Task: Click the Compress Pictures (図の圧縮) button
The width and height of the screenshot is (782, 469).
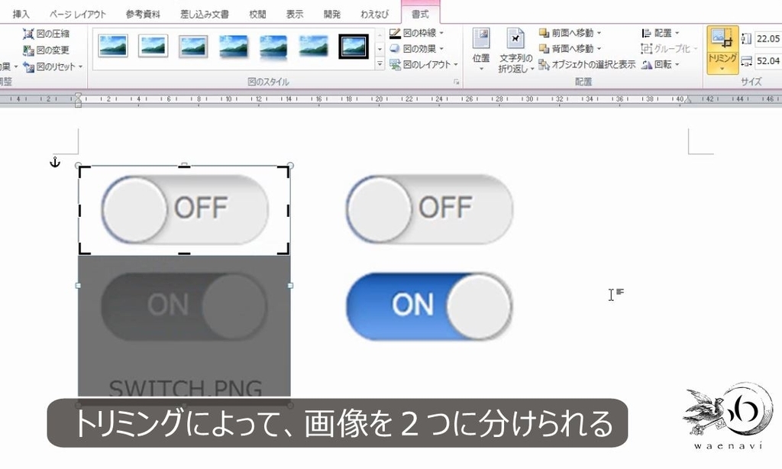Action: pyautogui.click(x=46, y=34)
